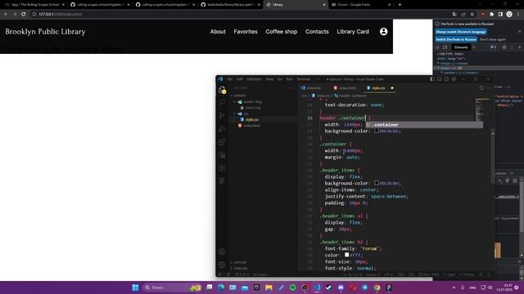Open File Explorer from taskbar
524x294 pixels.
pos(269,287)
